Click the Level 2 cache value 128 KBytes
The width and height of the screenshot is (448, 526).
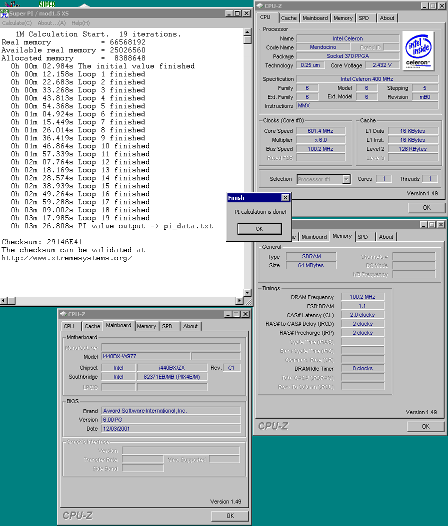pos(412,149)
